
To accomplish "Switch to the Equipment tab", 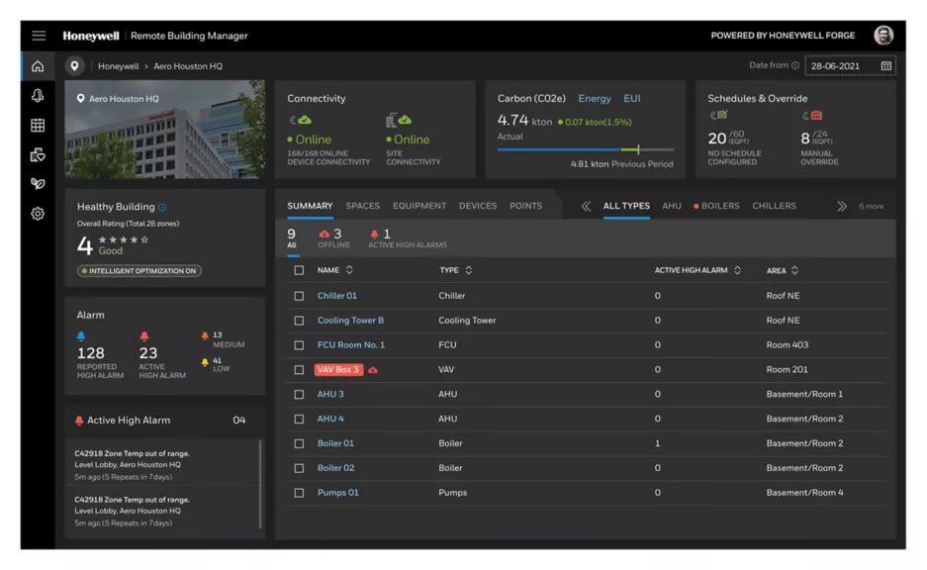I will (419, 206).
